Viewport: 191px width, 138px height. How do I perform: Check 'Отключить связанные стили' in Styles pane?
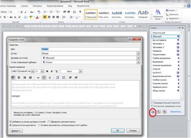coord(152,106)
